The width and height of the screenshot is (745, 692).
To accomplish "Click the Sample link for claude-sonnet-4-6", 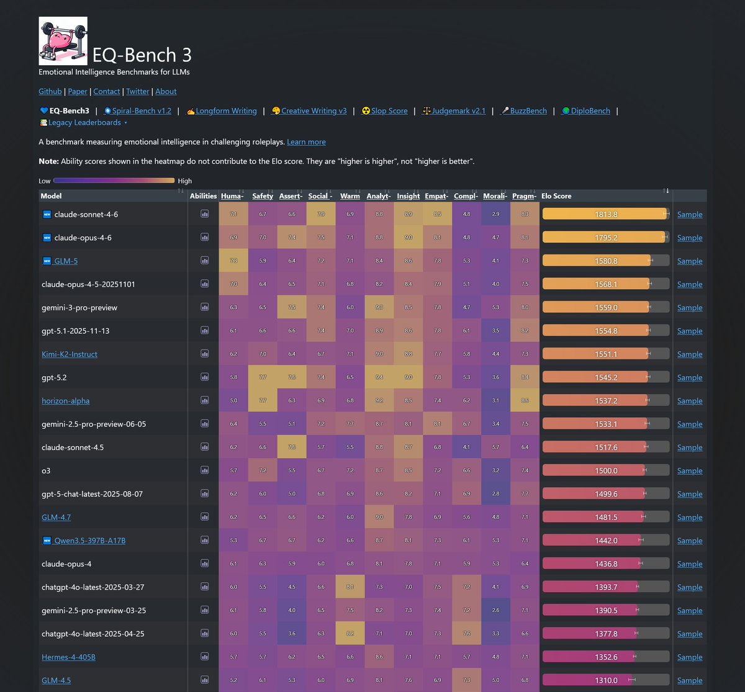I will tap(689, 214).
